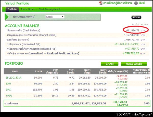Image resolution: width=153 pixels, height=117 pixels.
Task: Click the Realized P/L value +497,555.70
Action: [x=132, y=49]
